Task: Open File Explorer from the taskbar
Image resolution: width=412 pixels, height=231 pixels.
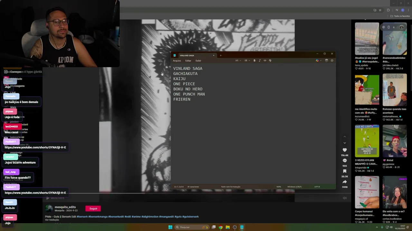Action: coord(228,227)
